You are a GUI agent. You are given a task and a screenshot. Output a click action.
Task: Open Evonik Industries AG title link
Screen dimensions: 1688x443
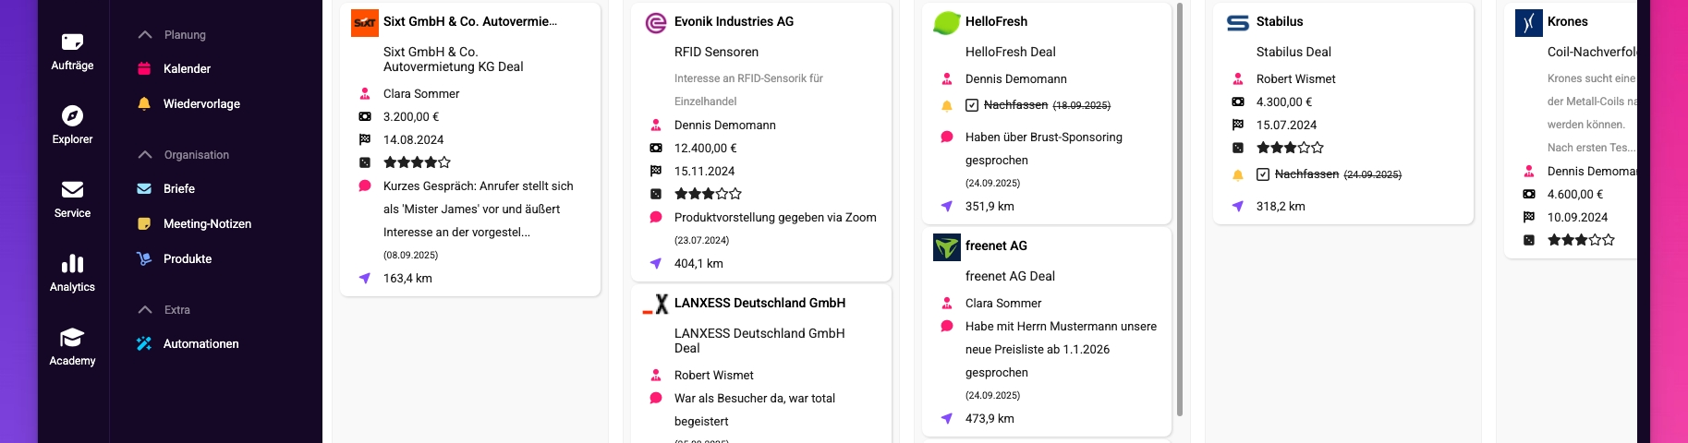pos(734,22)
